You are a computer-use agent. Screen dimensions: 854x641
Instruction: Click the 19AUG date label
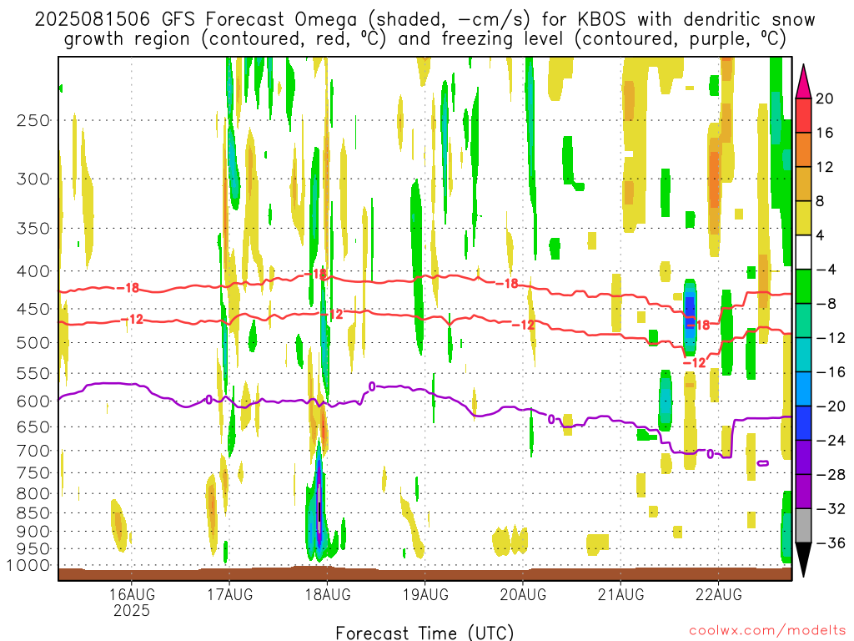pos(425,594)
